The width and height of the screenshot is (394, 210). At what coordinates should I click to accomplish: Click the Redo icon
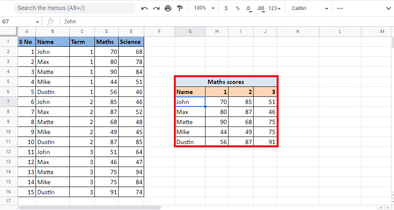pos(156,8)
